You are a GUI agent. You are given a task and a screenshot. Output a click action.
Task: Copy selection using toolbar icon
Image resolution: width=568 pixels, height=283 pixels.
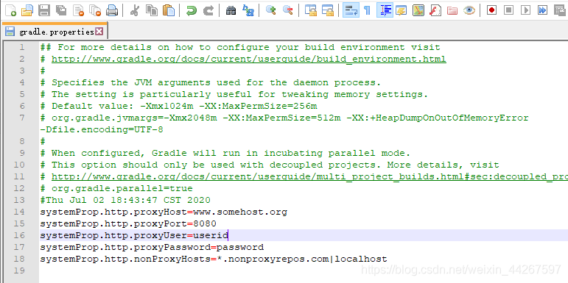click(x=151, y=10)
